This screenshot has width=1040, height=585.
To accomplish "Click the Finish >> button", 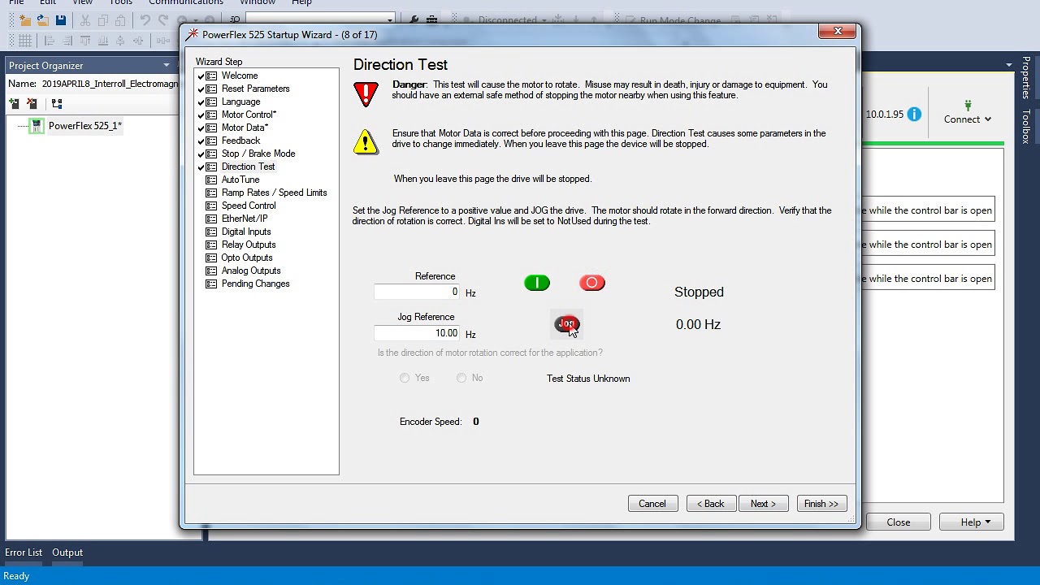I will 821,504.
